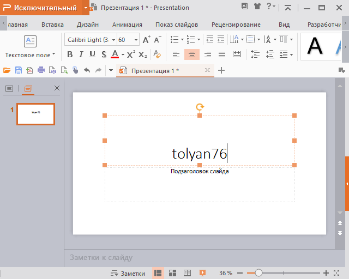The image size is (349, 279).
Task: Toggle italic text style
Action: point(81,54)
